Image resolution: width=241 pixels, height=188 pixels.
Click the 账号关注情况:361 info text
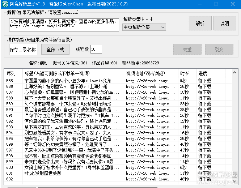pos(70,63)
